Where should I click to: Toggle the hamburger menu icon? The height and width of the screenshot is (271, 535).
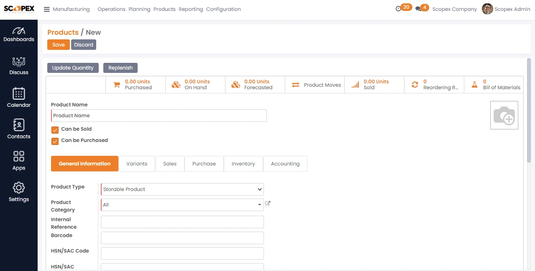pos(47,9)
